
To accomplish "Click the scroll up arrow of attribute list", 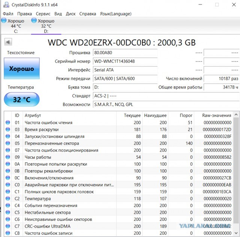I will [x=236, y=115].
